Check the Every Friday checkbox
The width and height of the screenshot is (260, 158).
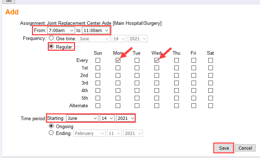coord(194,60)
